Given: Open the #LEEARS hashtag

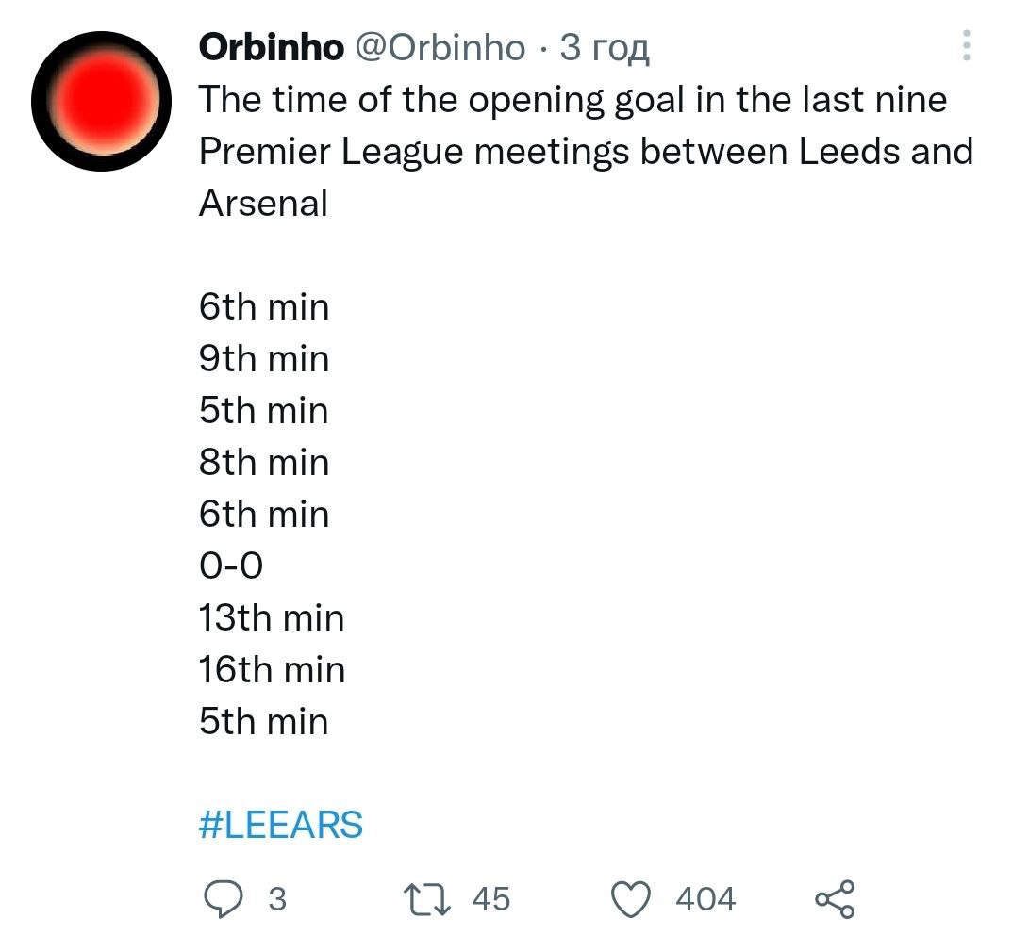Looking at the screenshot, I should point(281,825).
